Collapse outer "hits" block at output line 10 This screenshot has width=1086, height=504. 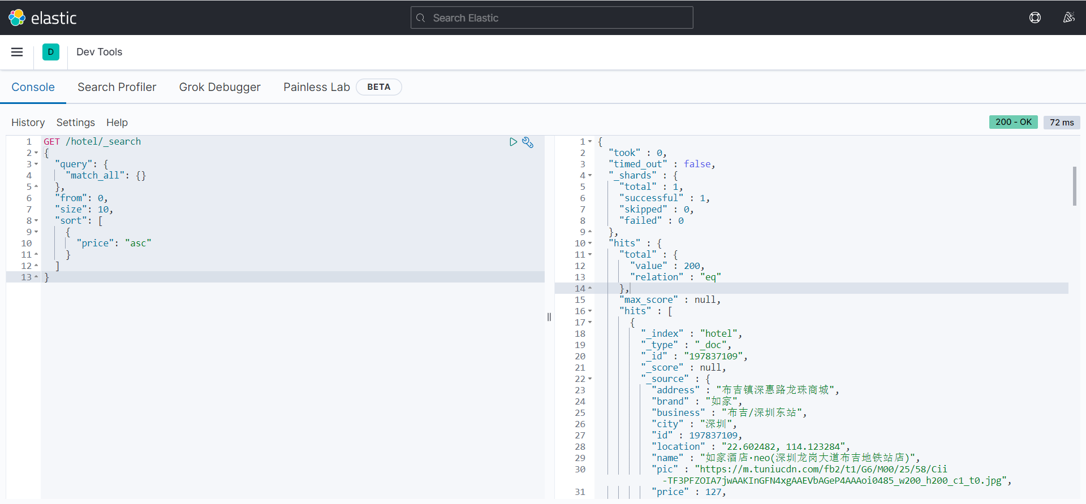coord(590,244)
